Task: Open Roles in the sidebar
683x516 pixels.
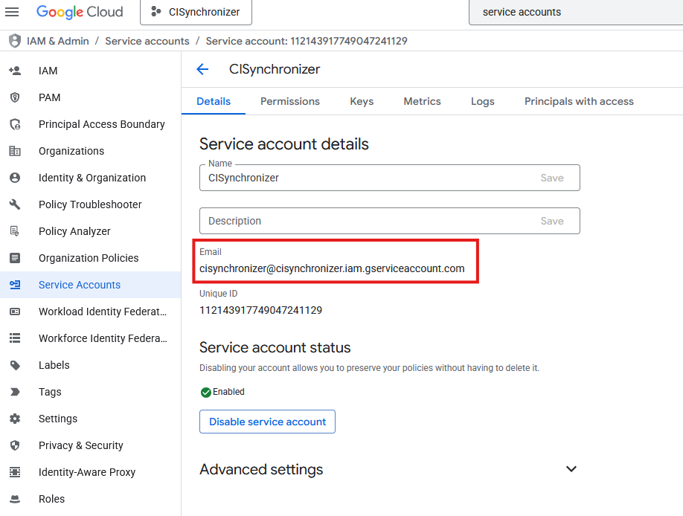Action: (51, 499)
